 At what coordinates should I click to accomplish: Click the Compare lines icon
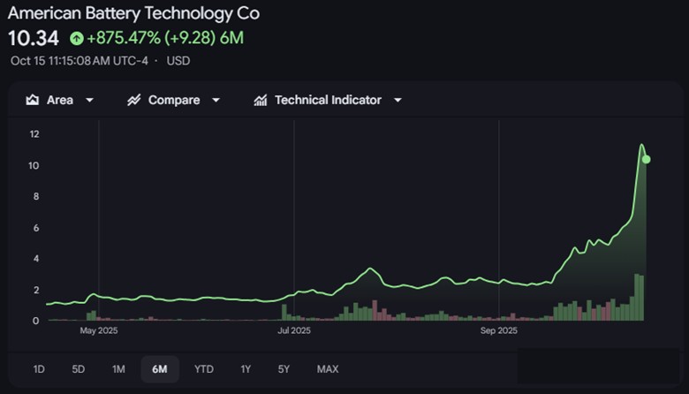(x=134, y=101)
